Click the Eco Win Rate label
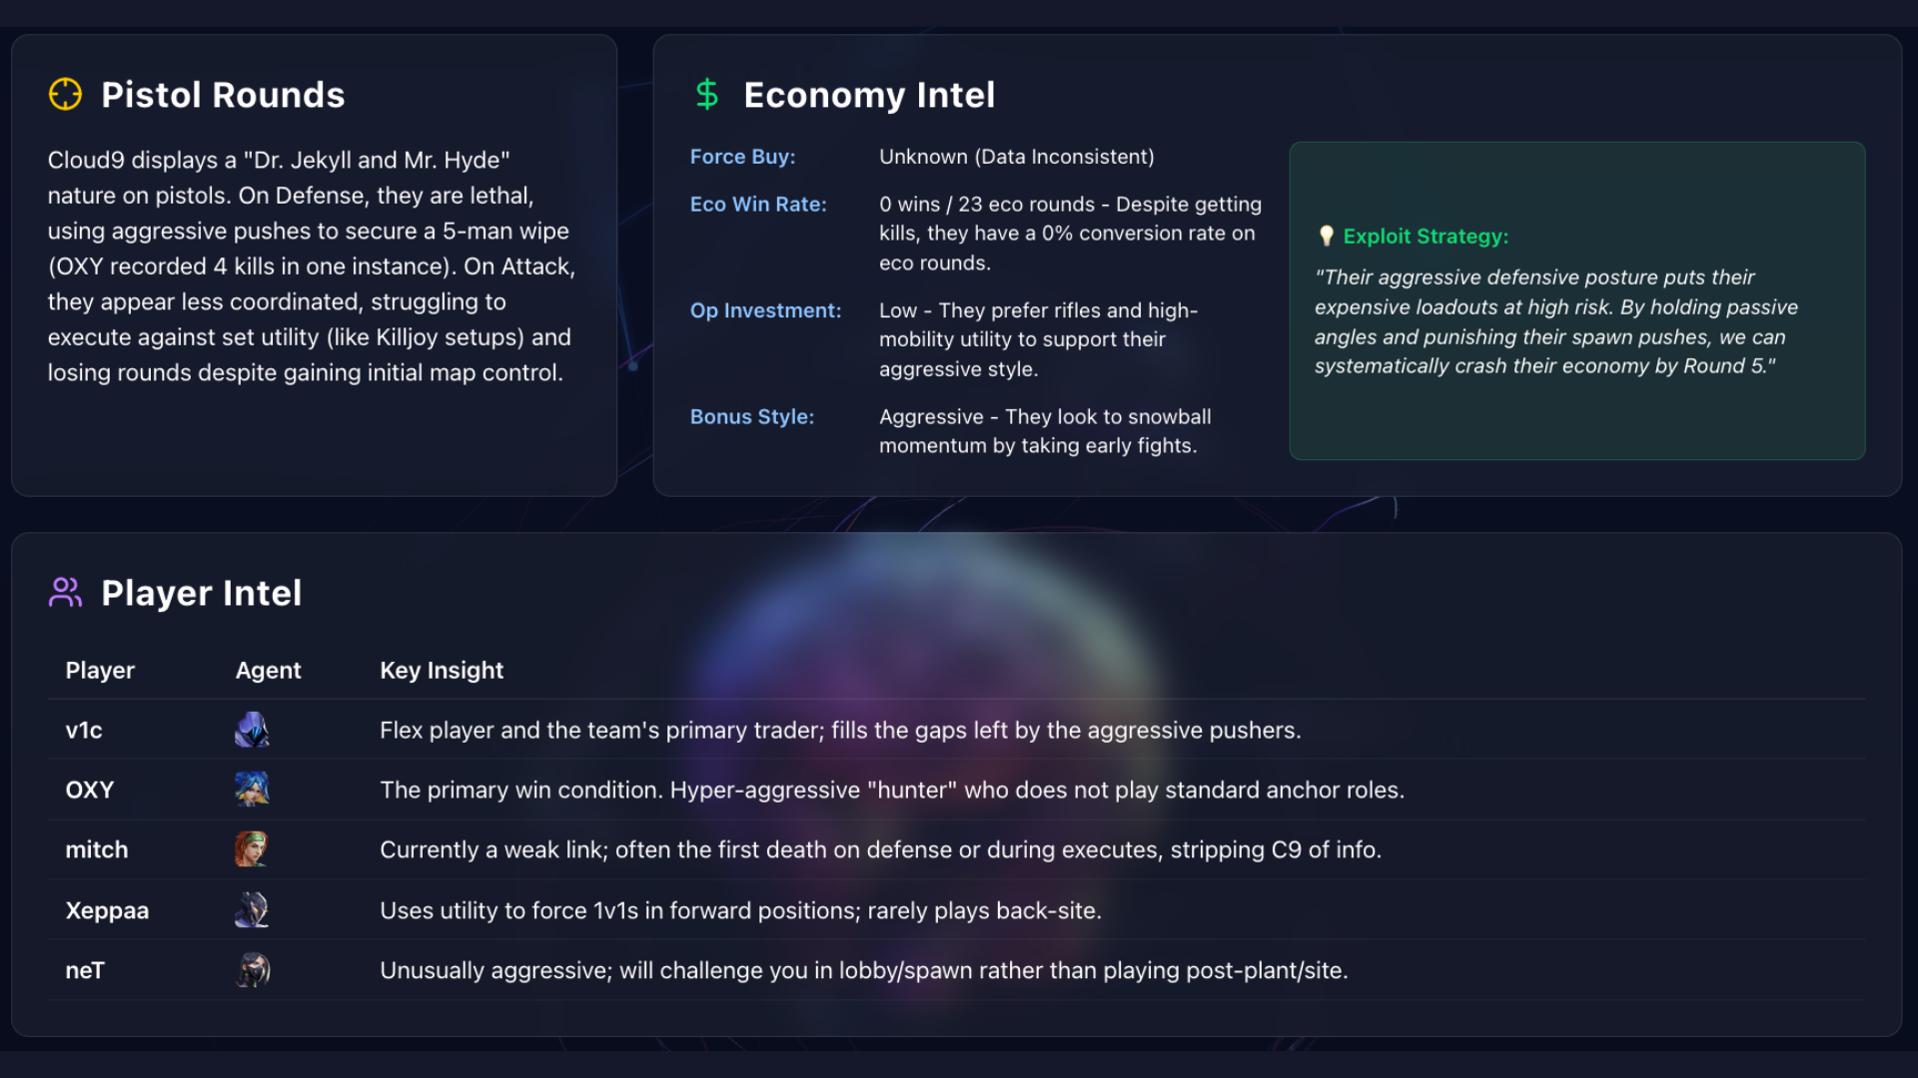This screenshot has width=1918, height=1078. [758, 204]
